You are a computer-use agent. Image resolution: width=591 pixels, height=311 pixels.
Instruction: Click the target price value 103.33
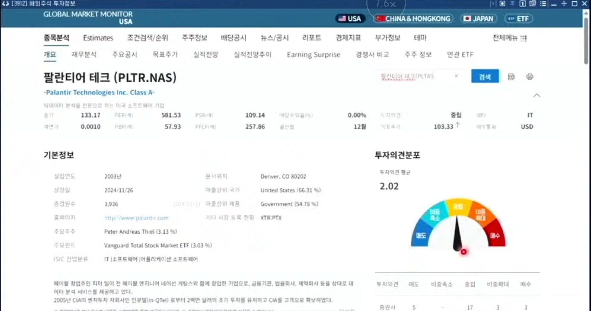[x=444, y=127]
